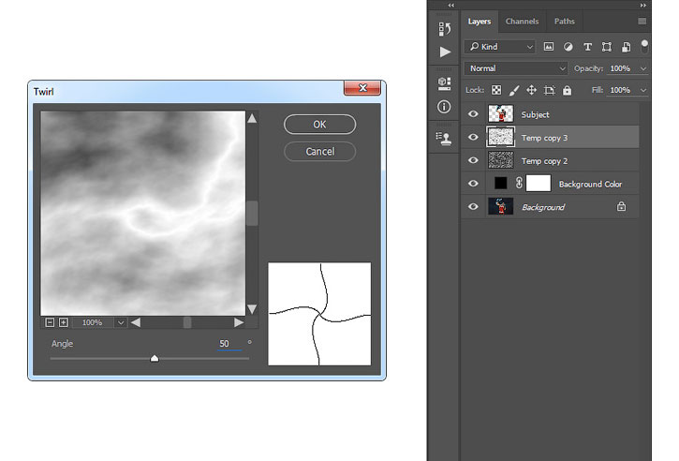
Task: Select the Temp copy 2 layer thumbnail
Action: pyautogui.click(x=501, y=160)
